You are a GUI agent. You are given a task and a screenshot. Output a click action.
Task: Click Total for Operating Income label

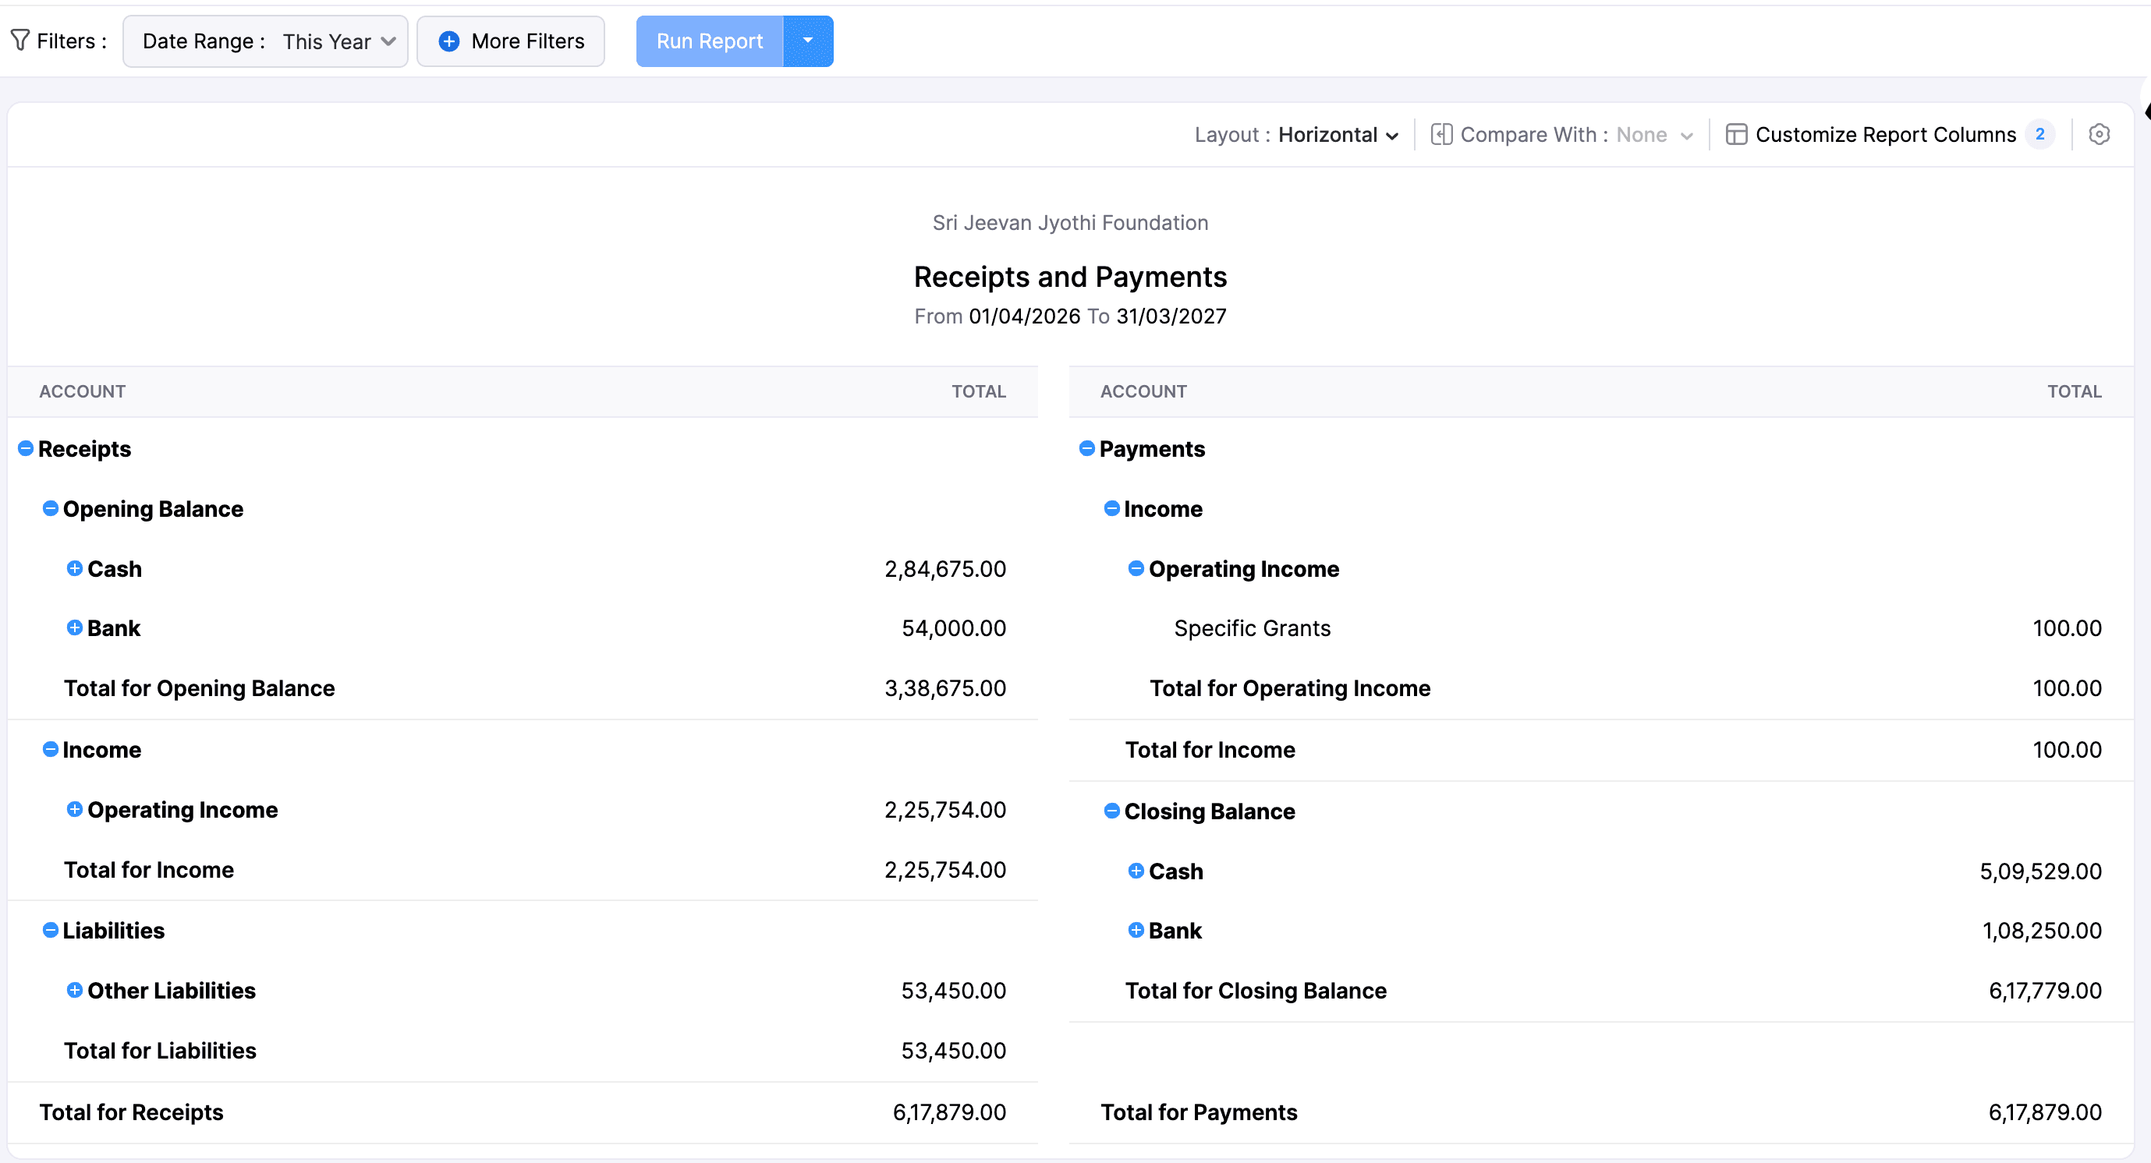click(x=1290, y=688)
